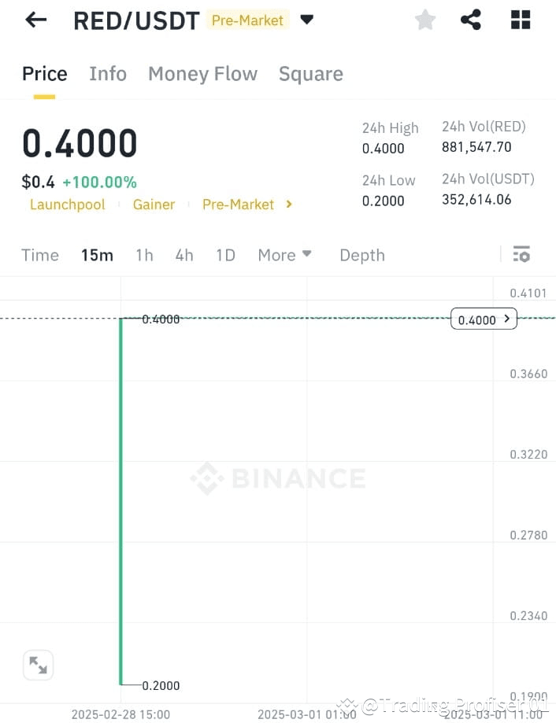Viewport: 556px width, 723px height.
Task: Select the Launchpool label
Action: tap(68, 205)
